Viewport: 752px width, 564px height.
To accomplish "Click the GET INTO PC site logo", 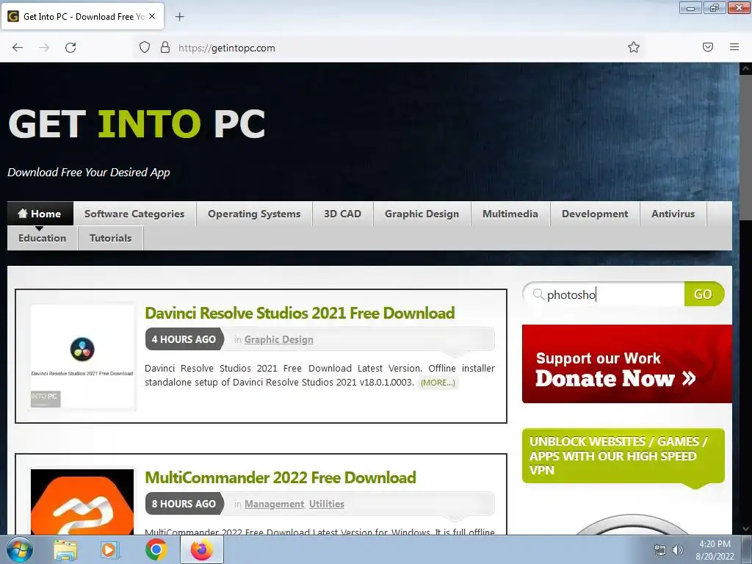I will (137, 123).
